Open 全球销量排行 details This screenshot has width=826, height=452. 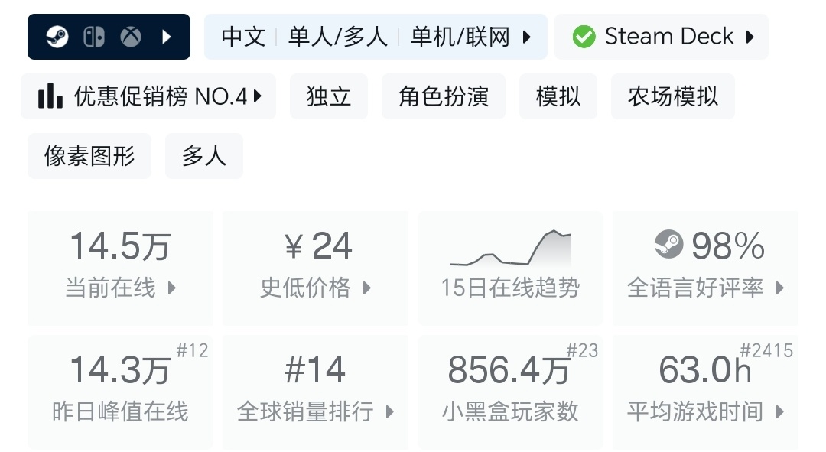(315, 392)
